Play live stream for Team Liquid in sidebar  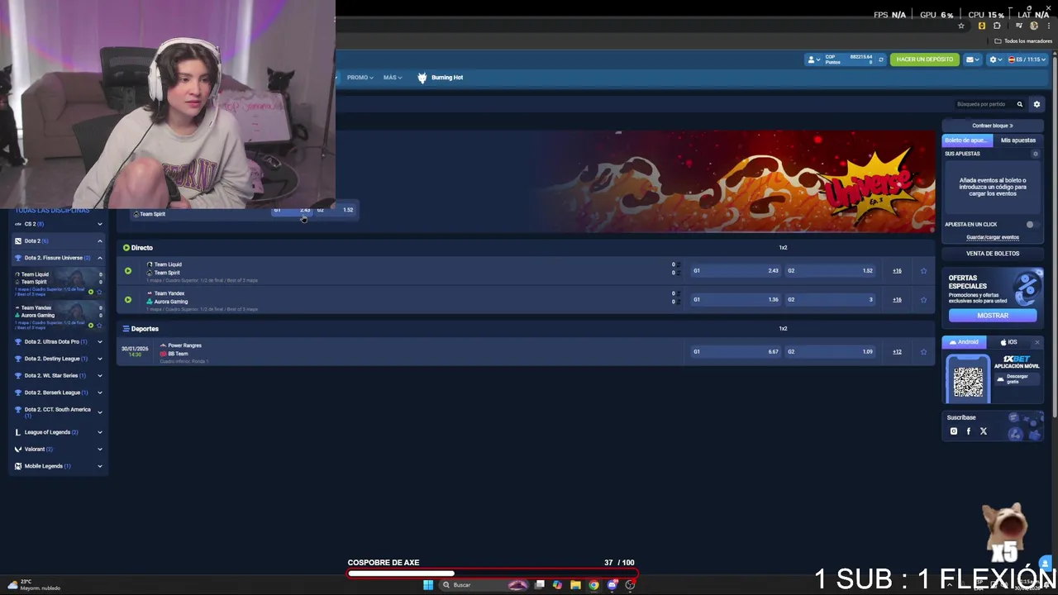pos(91,292)
